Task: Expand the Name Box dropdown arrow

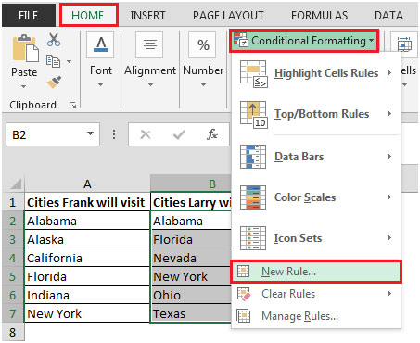Action: point(90,133)
